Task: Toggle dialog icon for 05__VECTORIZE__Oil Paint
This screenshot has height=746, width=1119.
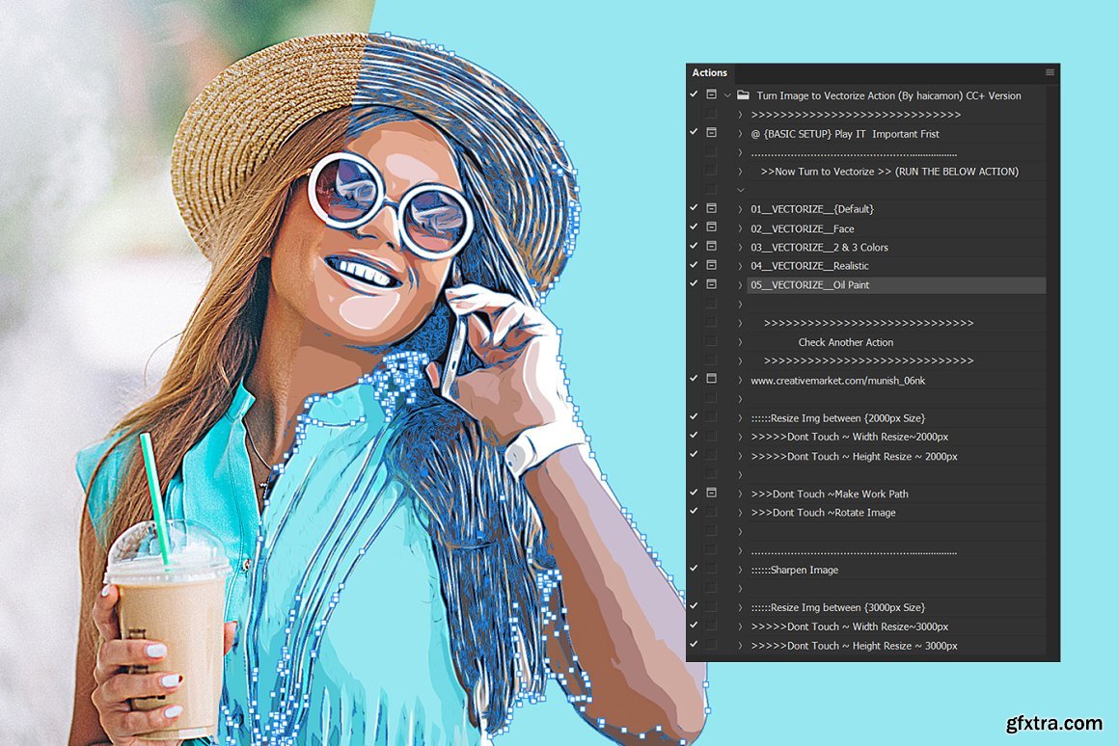Action: (711, 284)
